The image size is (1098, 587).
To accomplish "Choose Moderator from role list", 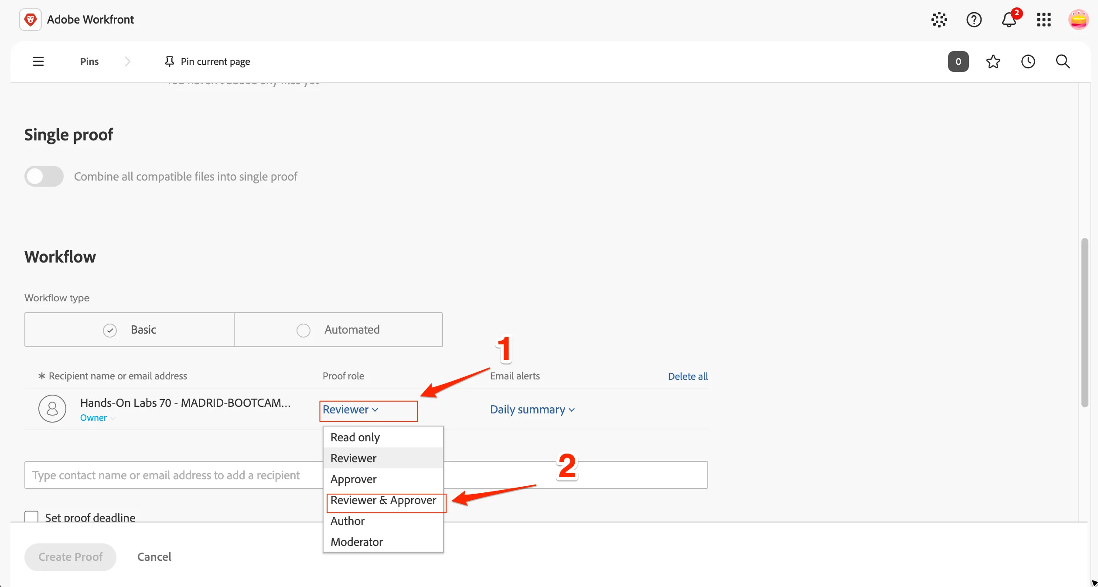I will click(x=383, y=542).
